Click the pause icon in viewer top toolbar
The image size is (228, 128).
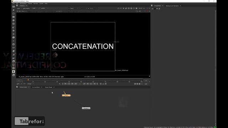coord(136,9)
